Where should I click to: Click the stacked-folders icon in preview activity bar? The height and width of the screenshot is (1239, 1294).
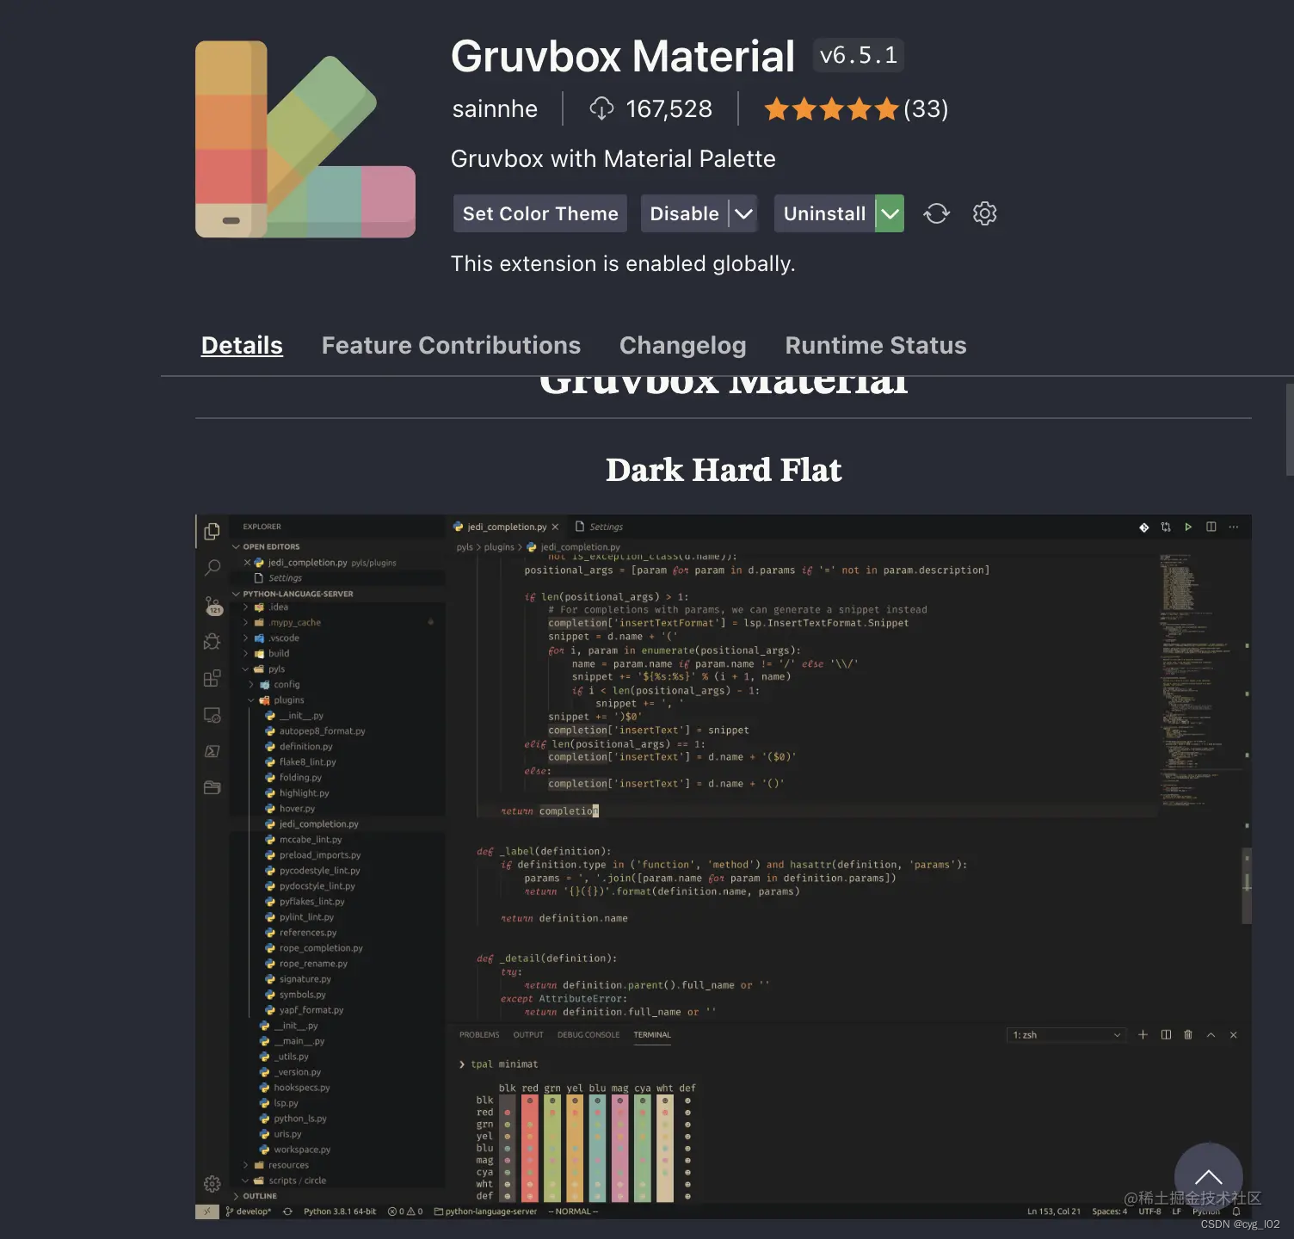tap(212, 787)
